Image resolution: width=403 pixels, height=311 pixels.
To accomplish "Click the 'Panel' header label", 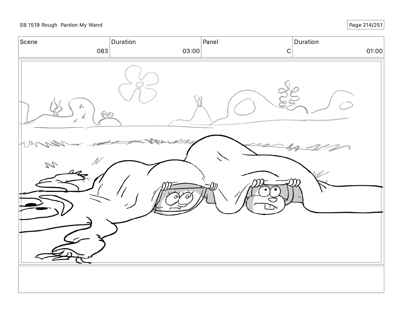I will (x=210, y=42).
